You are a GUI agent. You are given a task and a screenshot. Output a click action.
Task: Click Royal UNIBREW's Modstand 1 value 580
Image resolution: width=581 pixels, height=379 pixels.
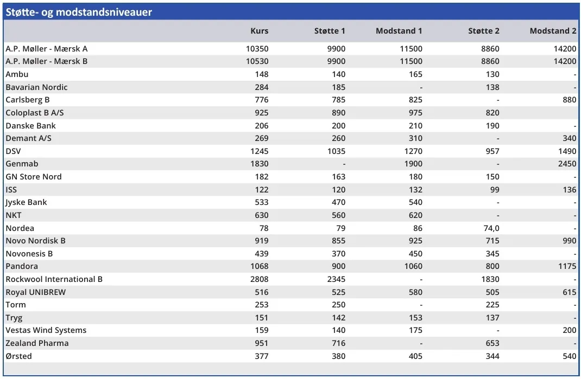click(415, 292)
